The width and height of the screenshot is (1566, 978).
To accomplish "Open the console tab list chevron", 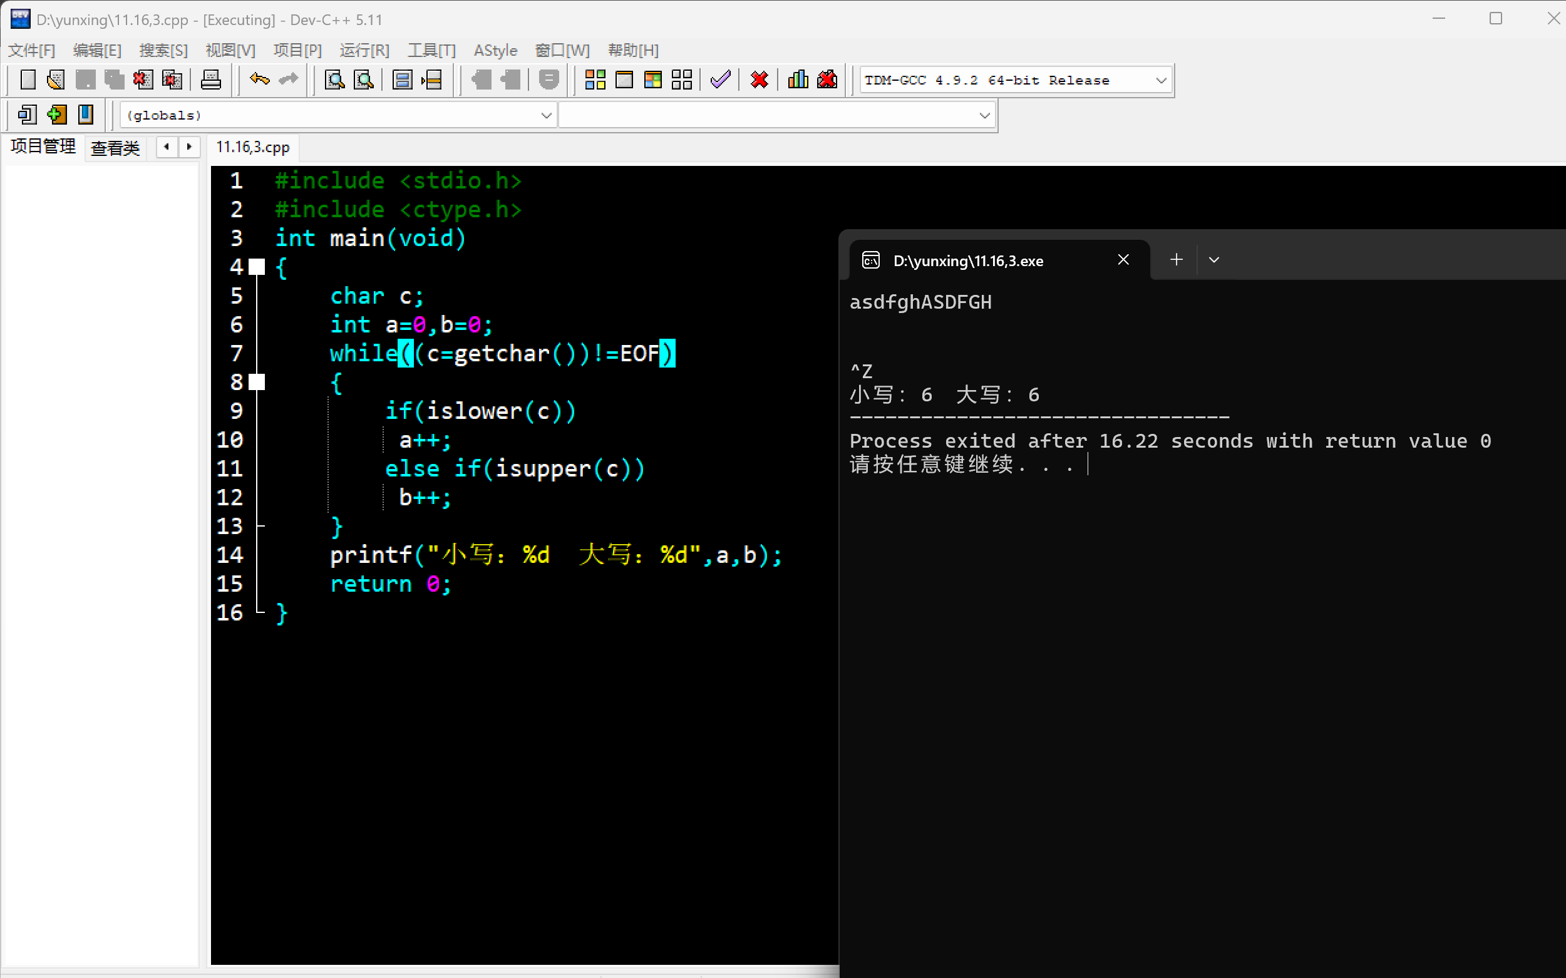I will coord(1213,260).
